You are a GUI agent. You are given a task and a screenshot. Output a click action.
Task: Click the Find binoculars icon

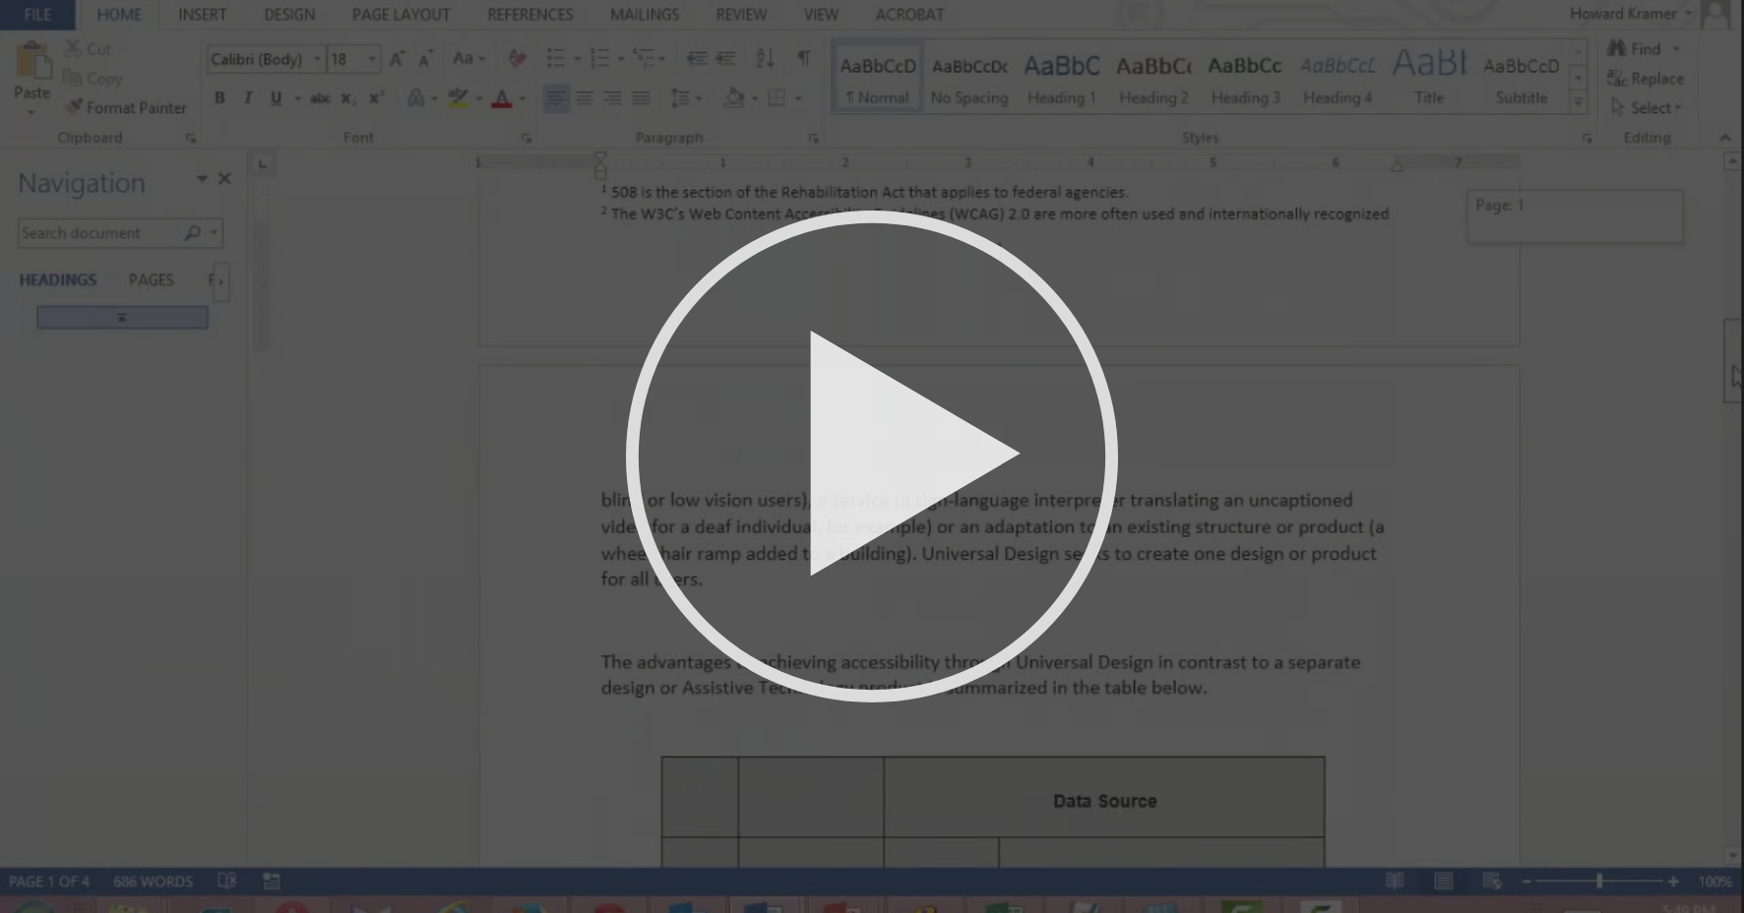1617,48
